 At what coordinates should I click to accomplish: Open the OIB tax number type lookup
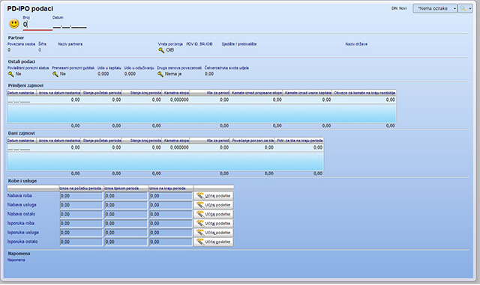161,50
